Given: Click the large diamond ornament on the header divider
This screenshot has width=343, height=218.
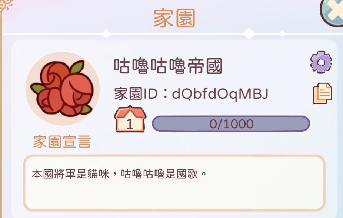Looking at the screenshot, I should coord(249,33).
